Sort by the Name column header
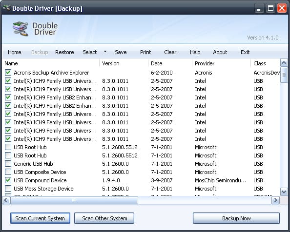The height and width of the screenshot is (232, 290). point(51,63)
